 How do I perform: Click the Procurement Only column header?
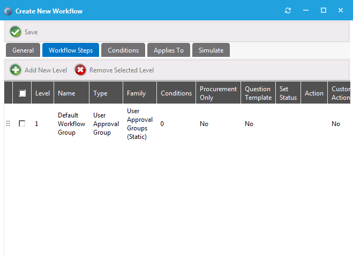(x=217, y=93)
